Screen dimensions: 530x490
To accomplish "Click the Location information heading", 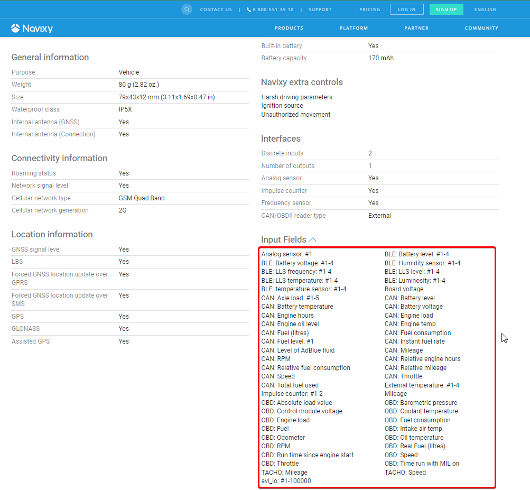I will coord(52,234).
